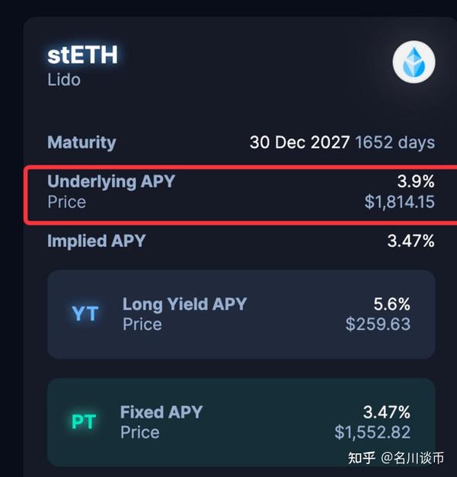The image size is (457, 477).
Task: Click the YT price $259.63
Action: 378,324
